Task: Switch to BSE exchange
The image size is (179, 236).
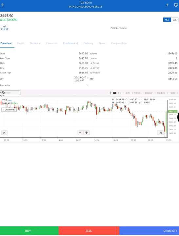Action: point(175,20)
